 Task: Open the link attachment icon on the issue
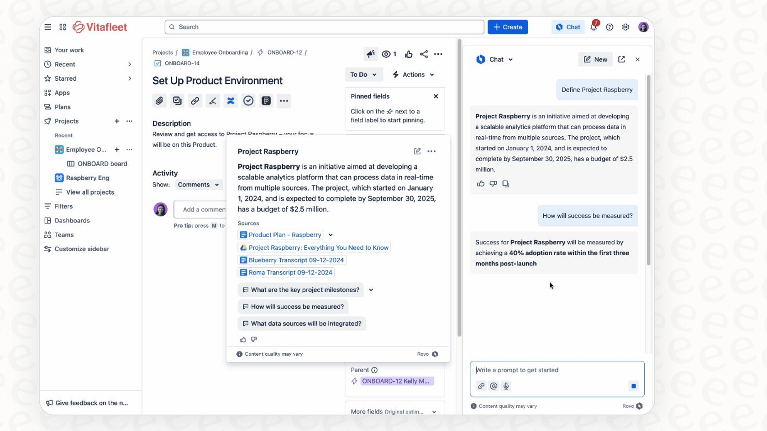pyautogui.click(x=195, y=101)
